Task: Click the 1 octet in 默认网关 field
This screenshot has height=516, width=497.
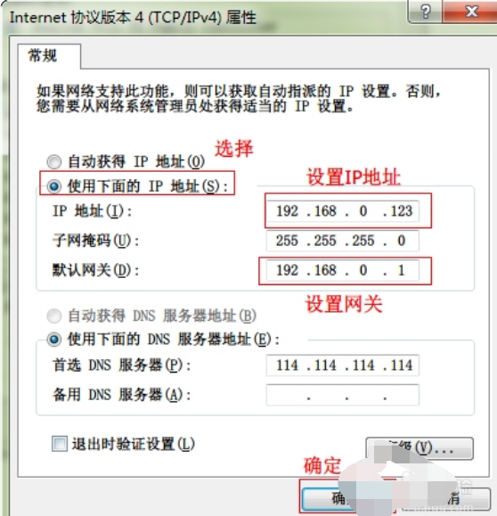Action: click(401, 271)
